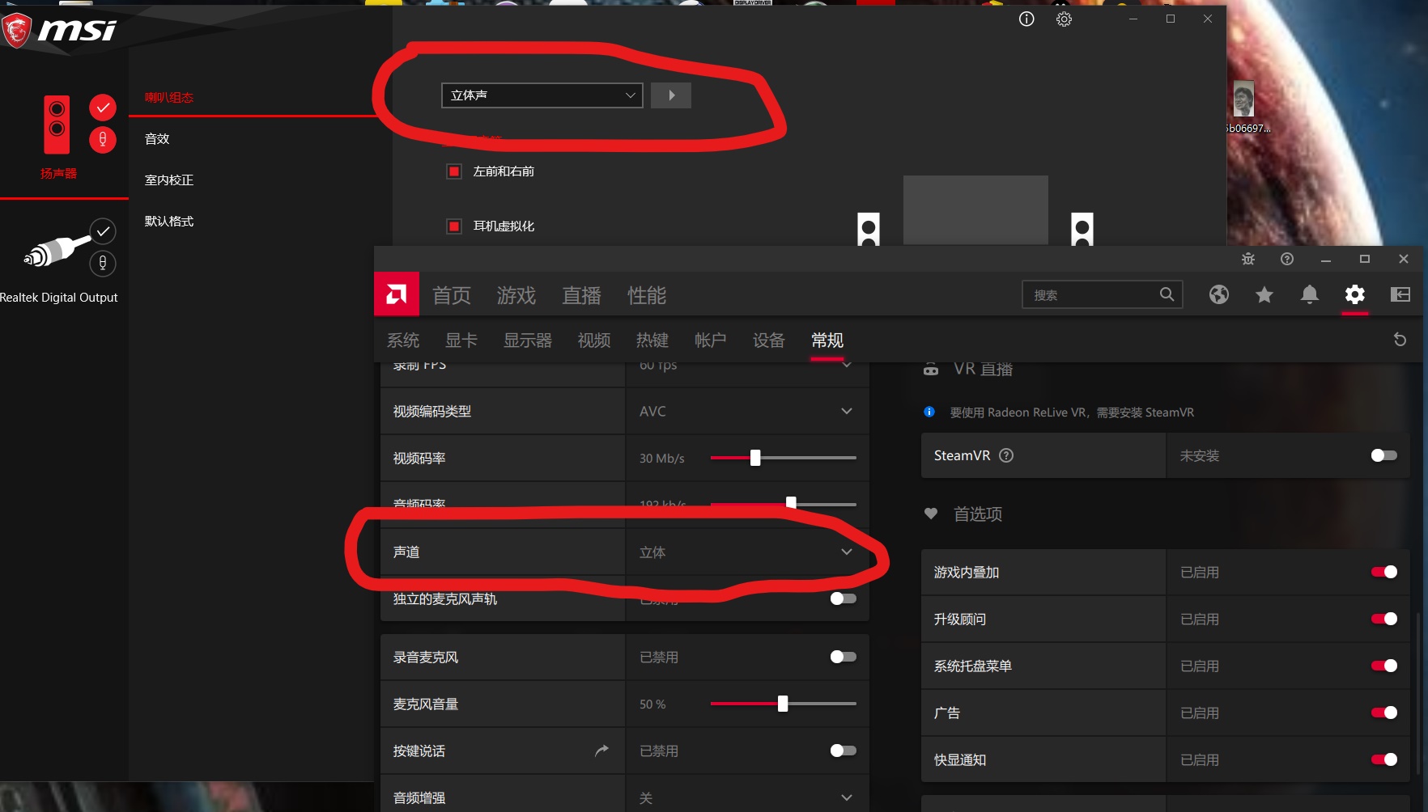Open the 帐户 settings sub-tab
This screenshot has width=1428, height=812.
coord(711,340)
